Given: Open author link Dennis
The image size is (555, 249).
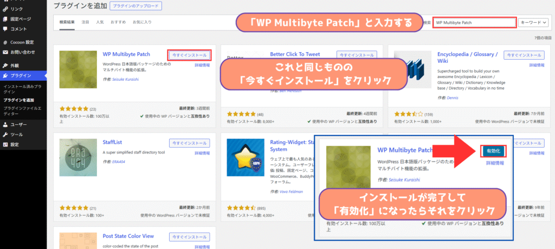Looking at the screenshot, I should [x=453, y=98].
